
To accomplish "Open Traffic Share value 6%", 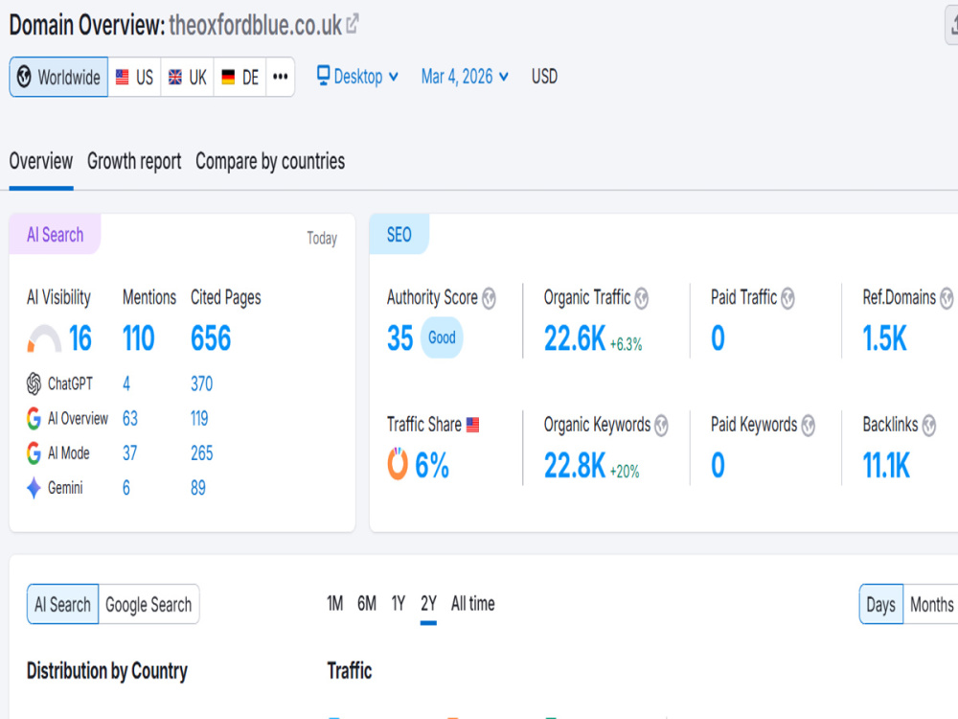I will (x=432, y=465).
